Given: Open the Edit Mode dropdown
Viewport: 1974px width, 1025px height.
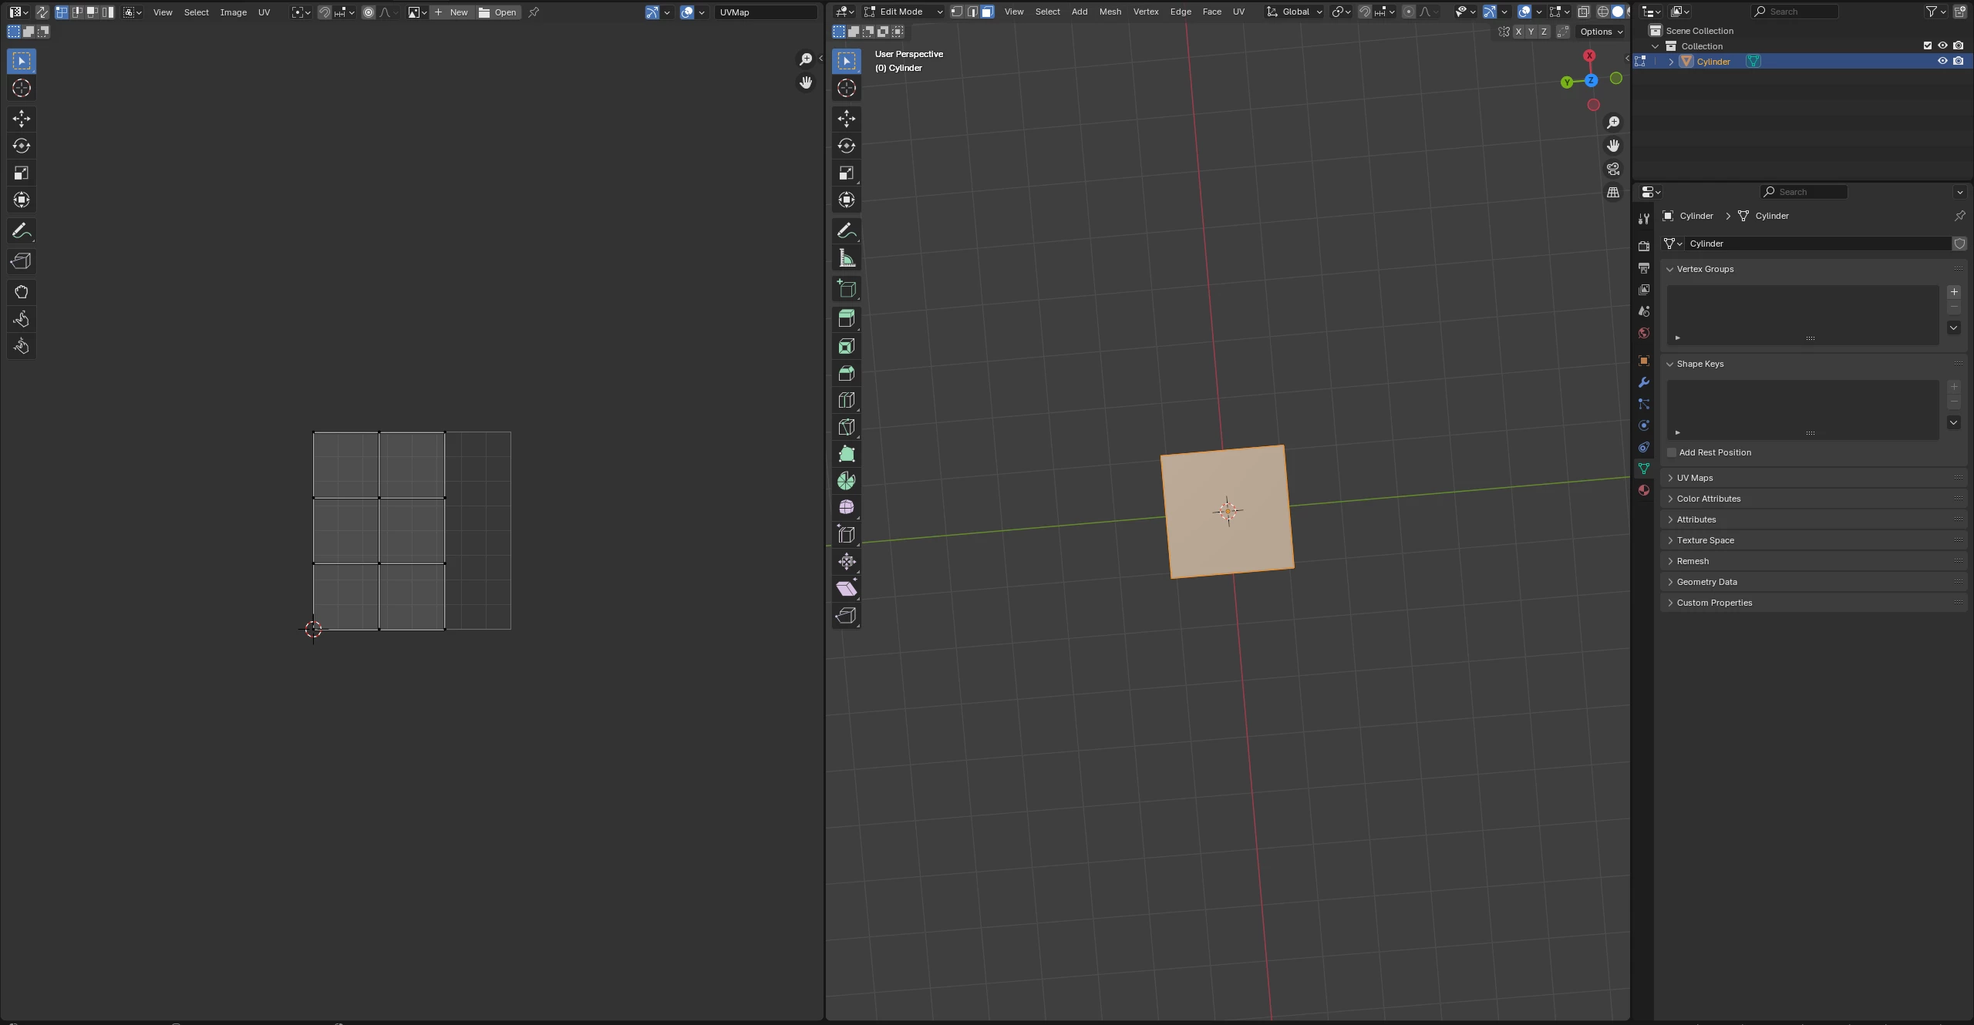Looking at the screenshot, I should pyautogui.click(x=902, y=12).
